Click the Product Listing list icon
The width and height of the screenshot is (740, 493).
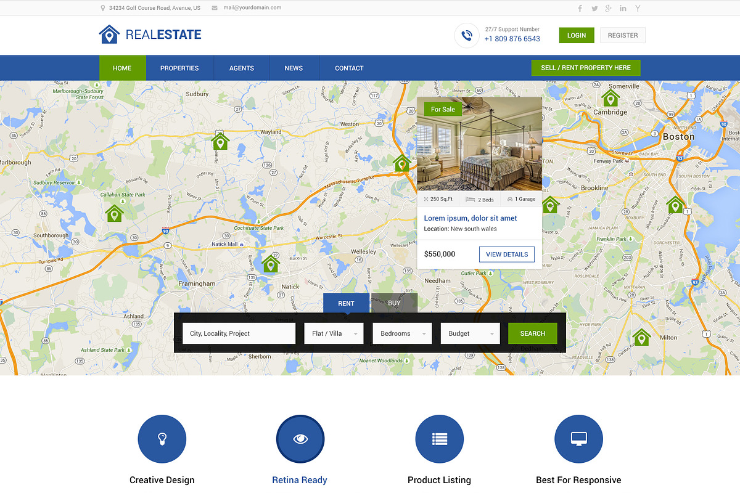click(440, 439)
